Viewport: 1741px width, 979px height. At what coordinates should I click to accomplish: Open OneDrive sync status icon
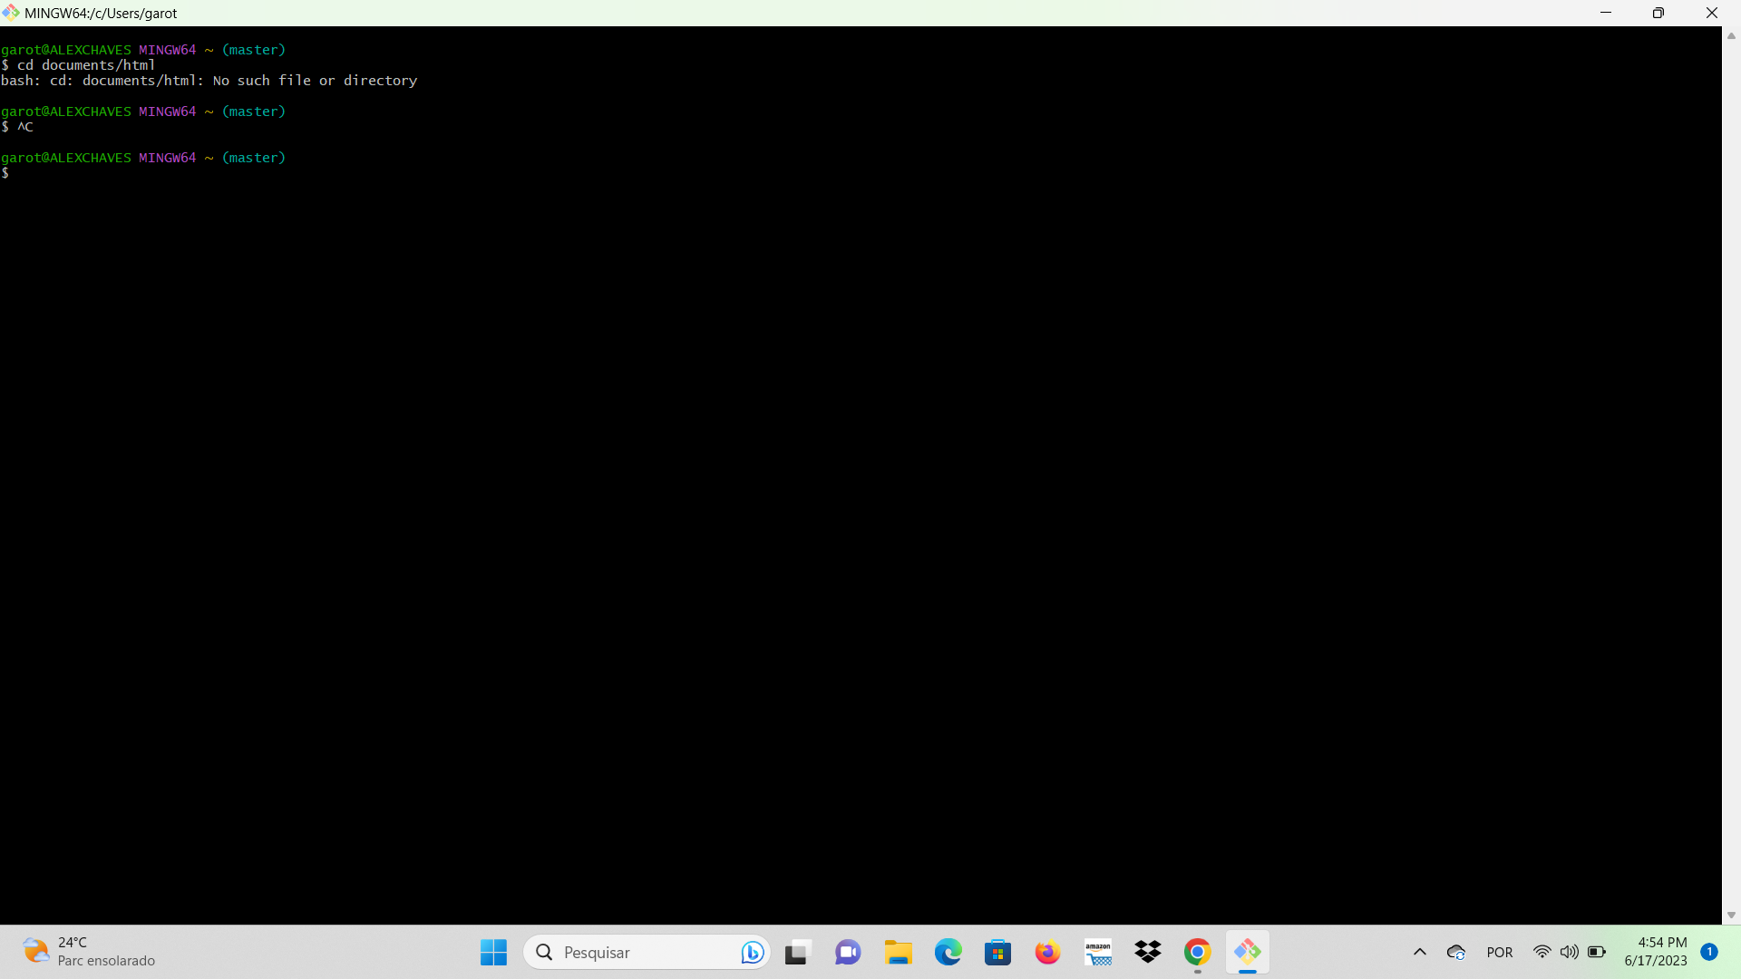click(1456, 952)
